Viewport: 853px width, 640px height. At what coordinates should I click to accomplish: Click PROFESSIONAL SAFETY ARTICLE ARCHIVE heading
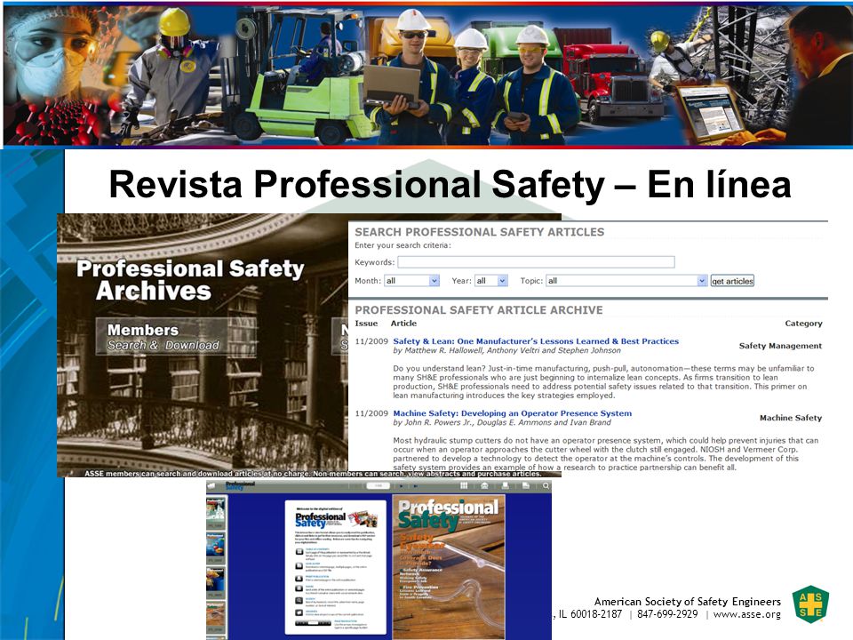pyautogui.click(x=479, y=310)
